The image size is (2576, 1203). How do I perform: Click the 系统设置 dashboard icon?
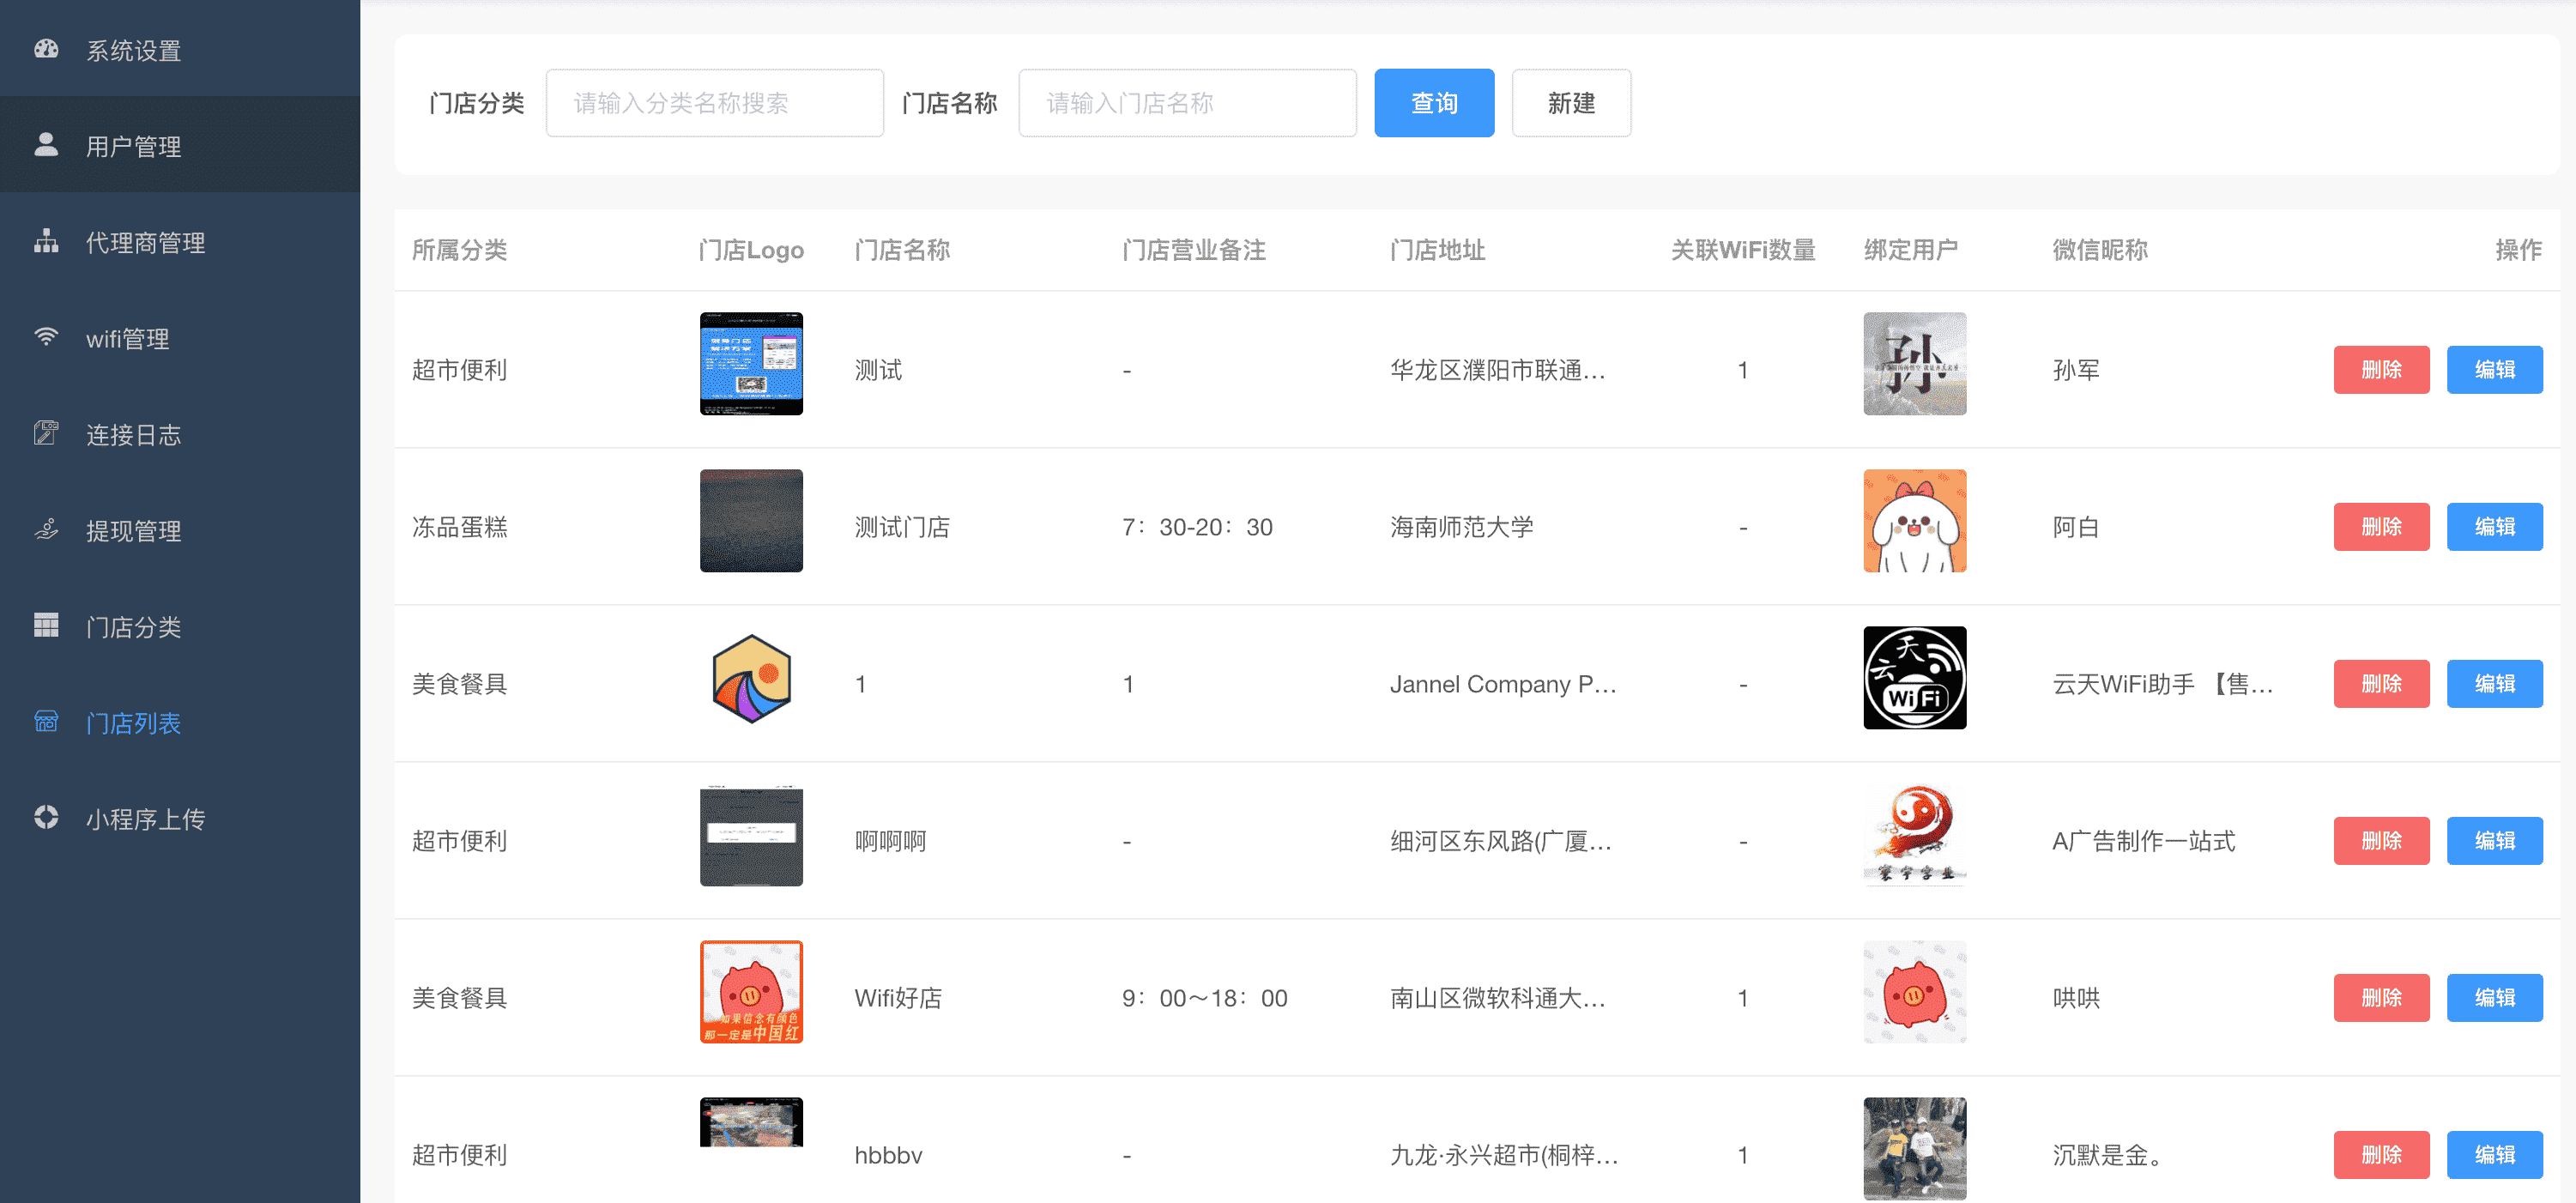tap(46, 49)
